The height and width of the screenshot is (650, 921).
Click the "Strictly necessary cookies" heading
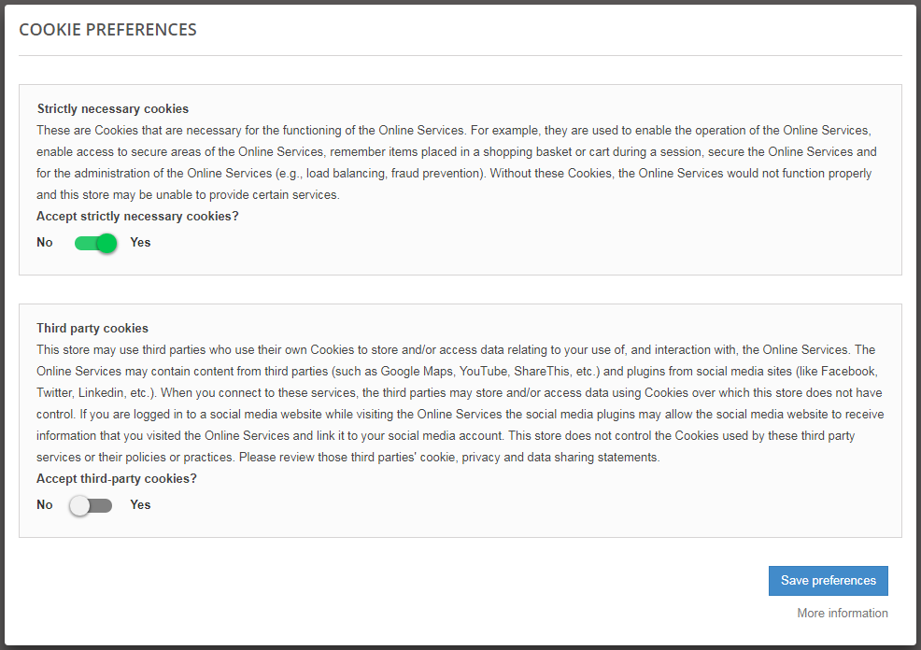click(112, 109)
